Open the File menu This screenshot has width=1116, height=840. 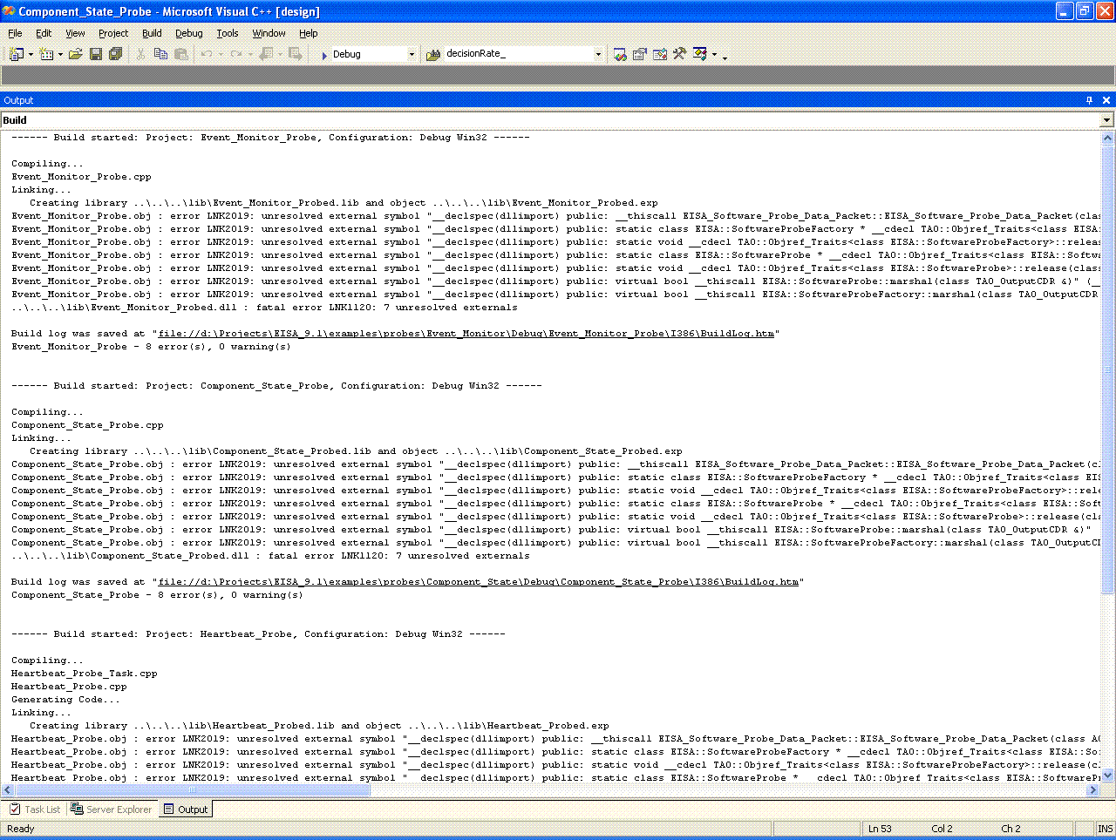[15, 33]
